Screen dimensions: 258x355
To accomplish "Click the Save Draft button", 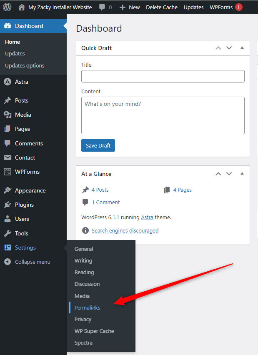I will click(x=98, y=145).
